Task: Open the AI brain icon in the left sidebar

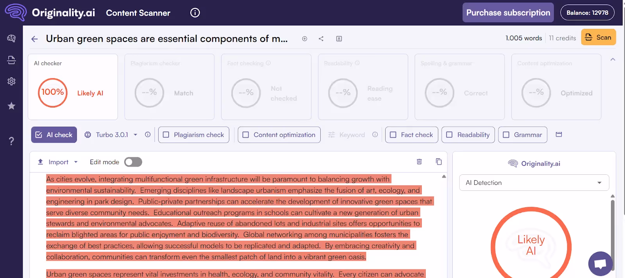Action: click(x=11, y=38)
